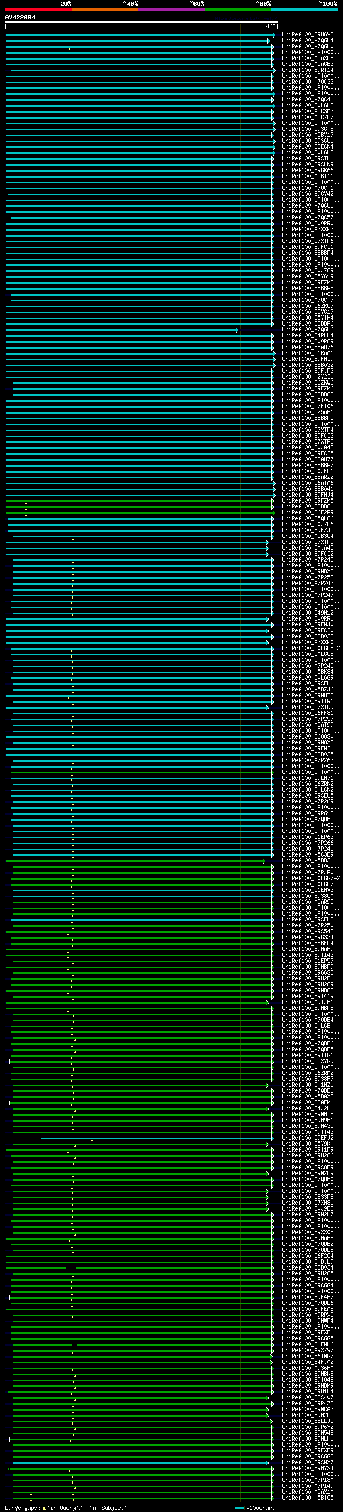The image size is (343, 1512).
Task: Select hit UniRef100_B9SEU2
Action: click(x=308, y=920)
